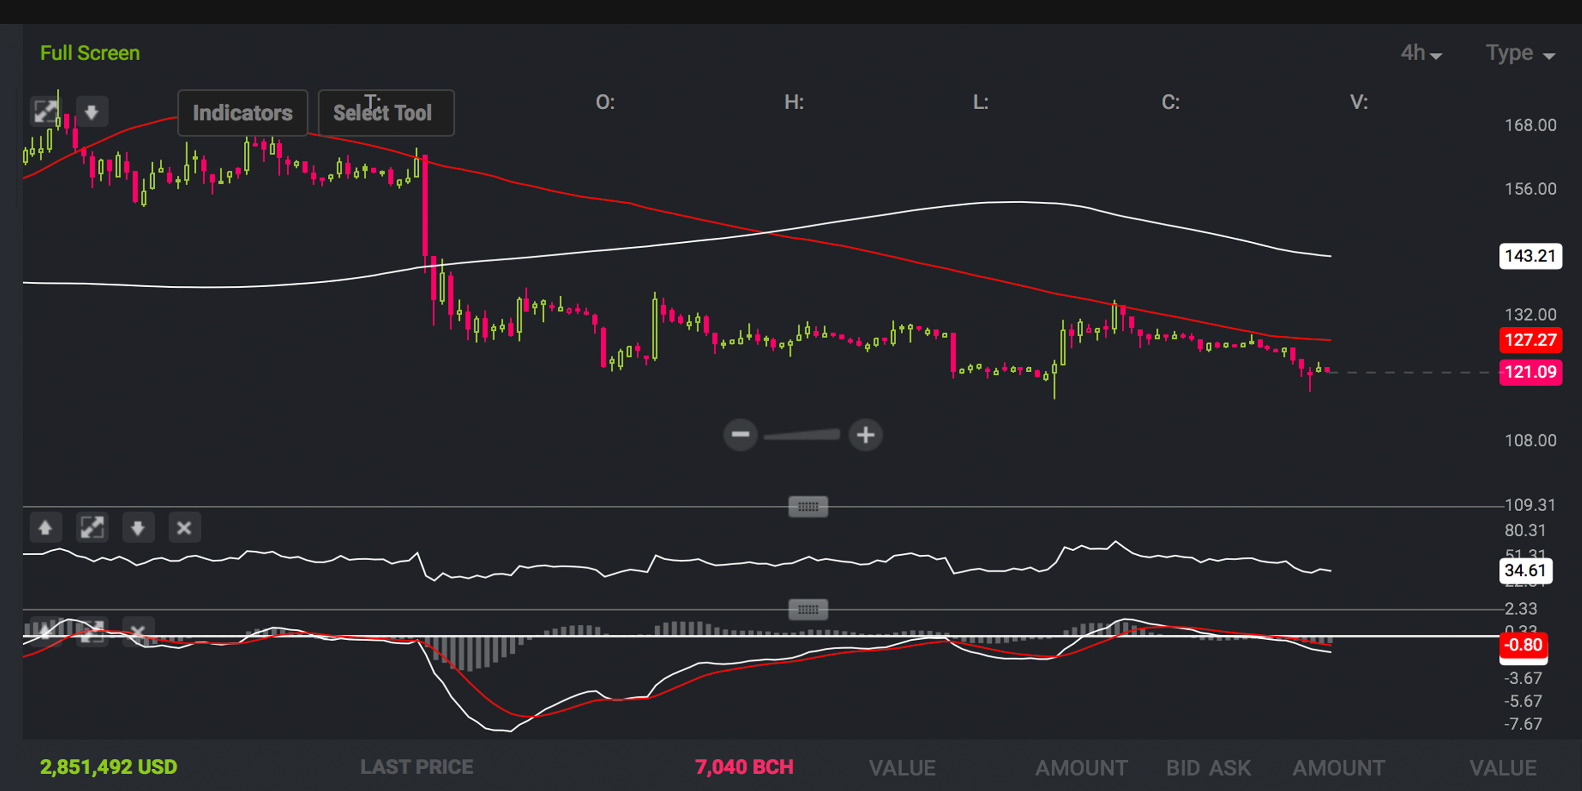Expand the RSI indicator panel using its resize icon
This screenshot has height=791, width=1582.
tap(92, 527)
